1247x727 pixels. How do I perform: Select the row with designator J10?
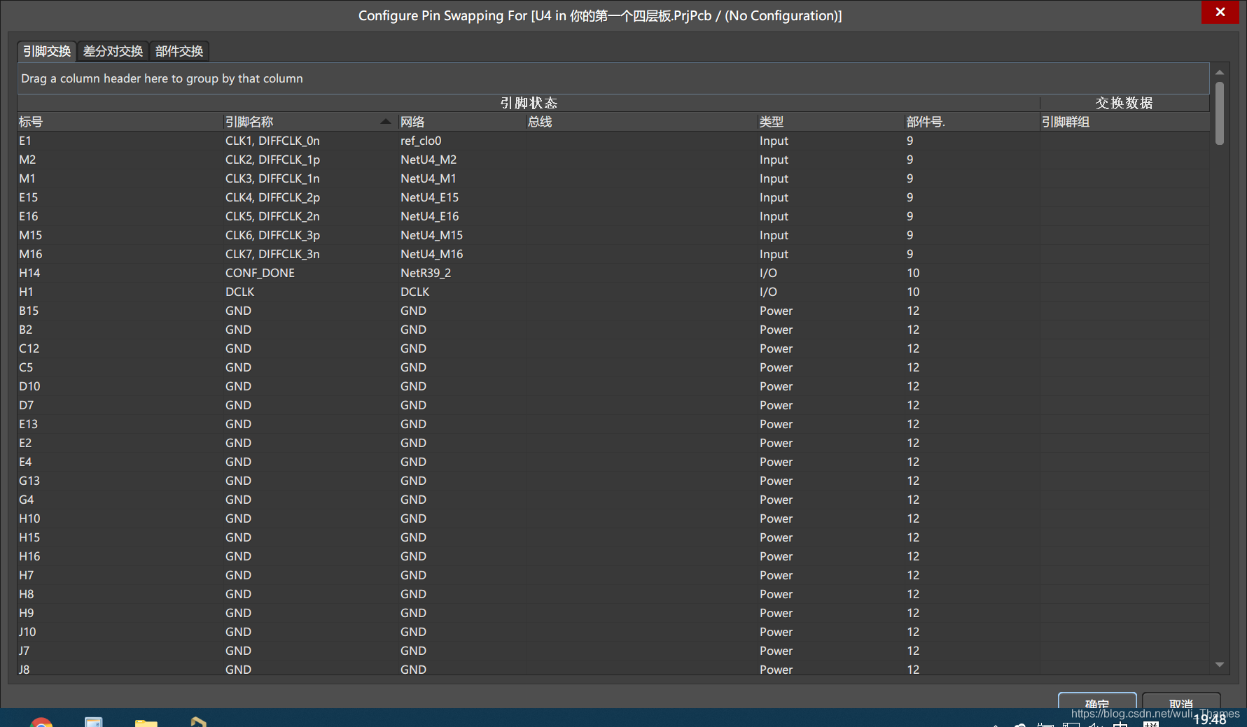tap(613, 632)
